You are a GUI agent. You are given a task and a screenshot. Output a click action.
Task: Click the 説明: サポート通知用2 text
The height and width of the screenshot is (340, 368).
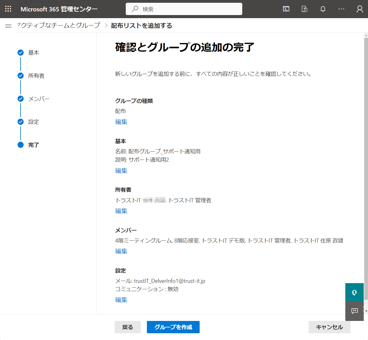pyautogui.click(x=142, y=160)
